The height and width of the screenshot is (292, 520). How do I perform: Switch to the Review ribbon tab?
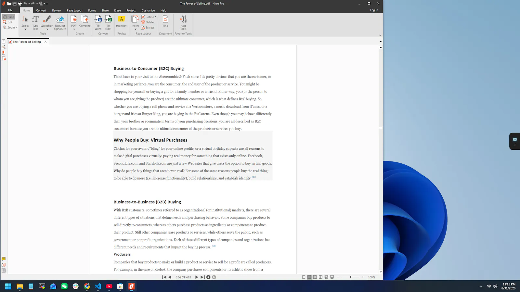[x=57, y=10]
